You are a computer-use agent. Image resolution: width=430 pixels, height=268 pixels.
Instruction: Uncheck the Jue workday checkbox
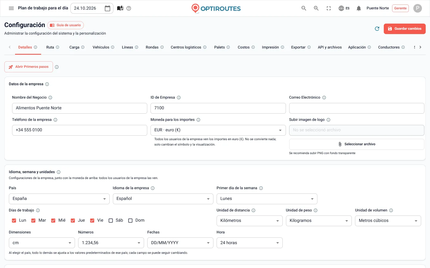click(x=73, y=221)
